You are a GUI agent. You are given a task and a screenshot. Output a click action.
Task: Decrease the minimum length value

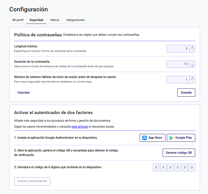[192, 50]
